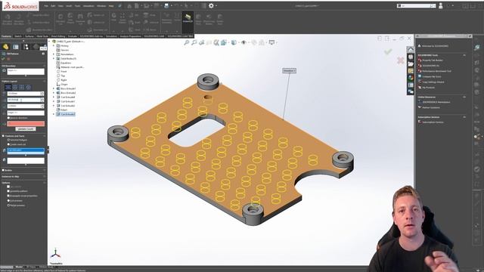
Task: Toggle the Reverse direction checkbox
Action: coord(8,118)
